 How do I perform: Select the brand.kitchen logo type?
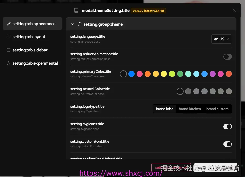pyautogui.click(x=190, y=109)
